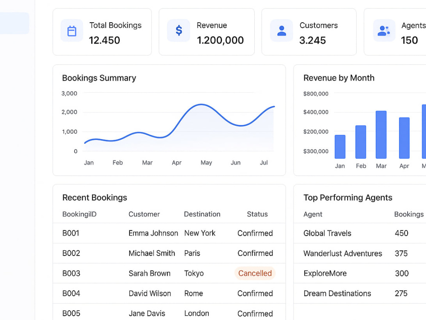Click the Bookings Summary chart title

pos(99,78)
